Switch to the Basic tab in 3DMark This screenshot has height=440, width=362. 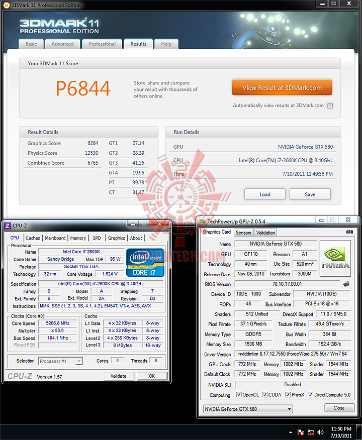coord(31,44)
